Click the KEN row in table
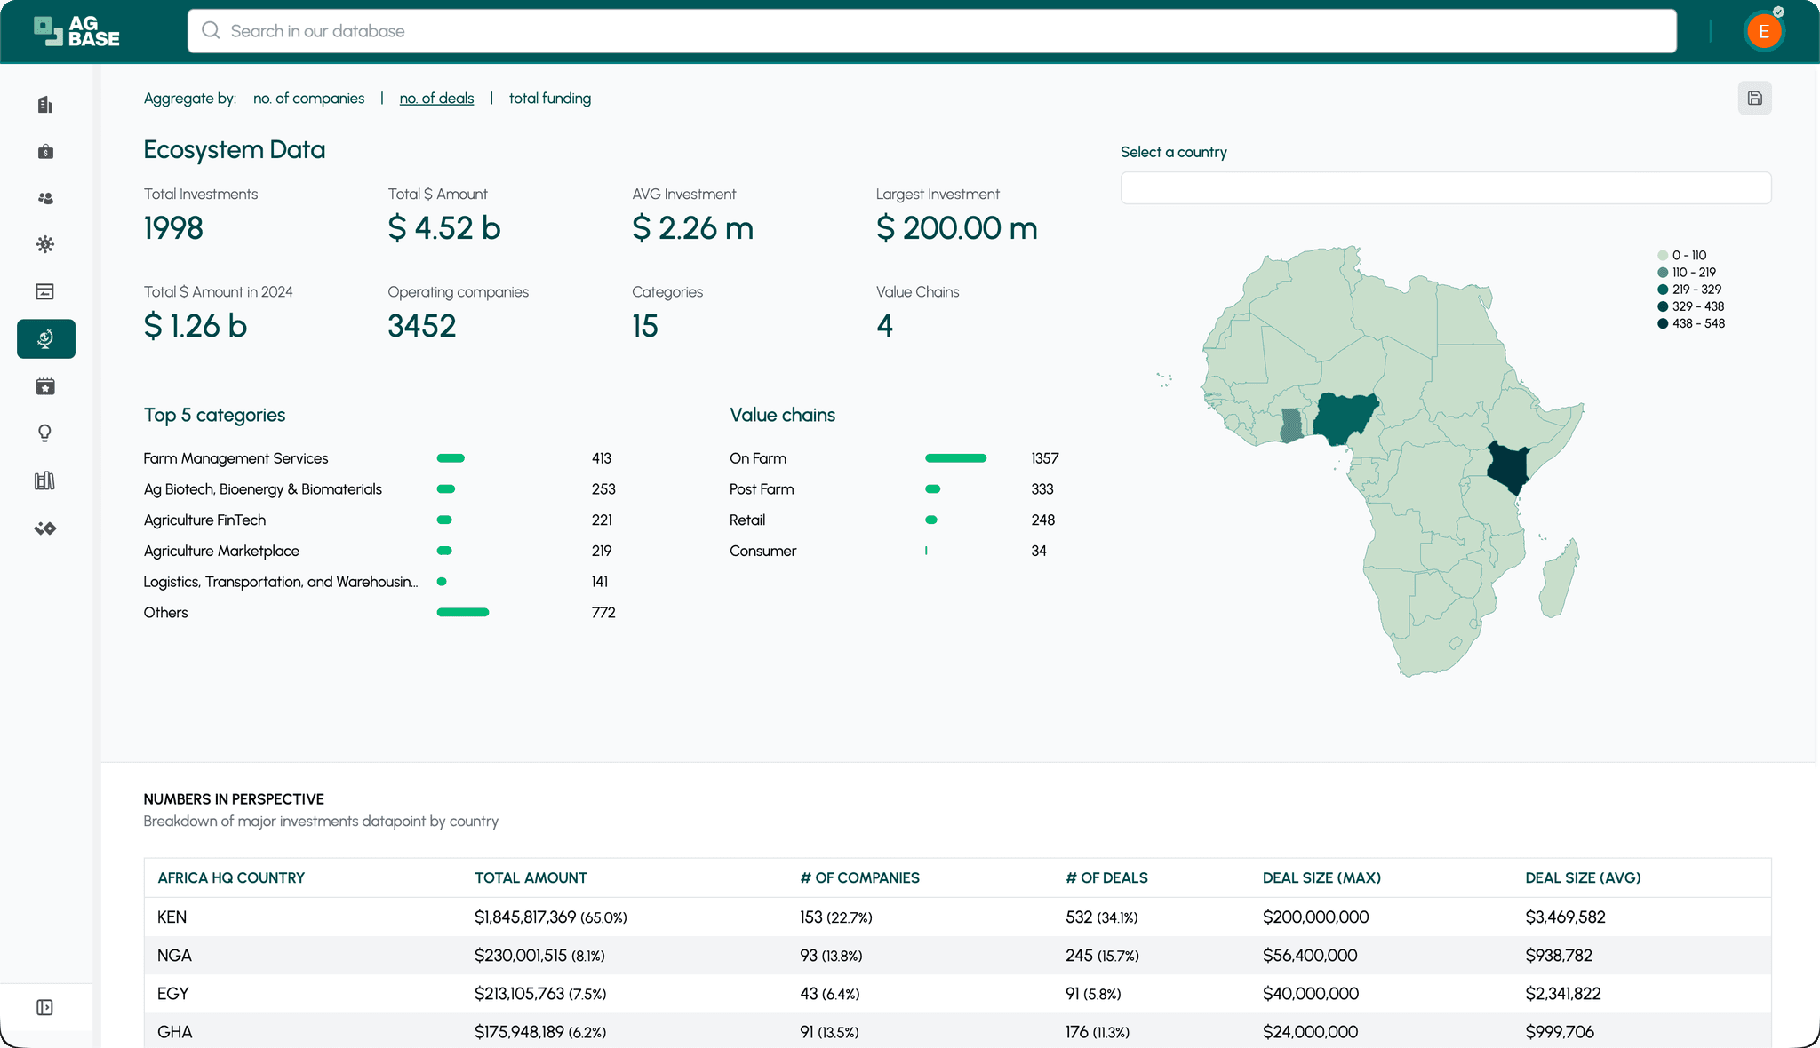1820x1048 pixels. click(172, 917)
